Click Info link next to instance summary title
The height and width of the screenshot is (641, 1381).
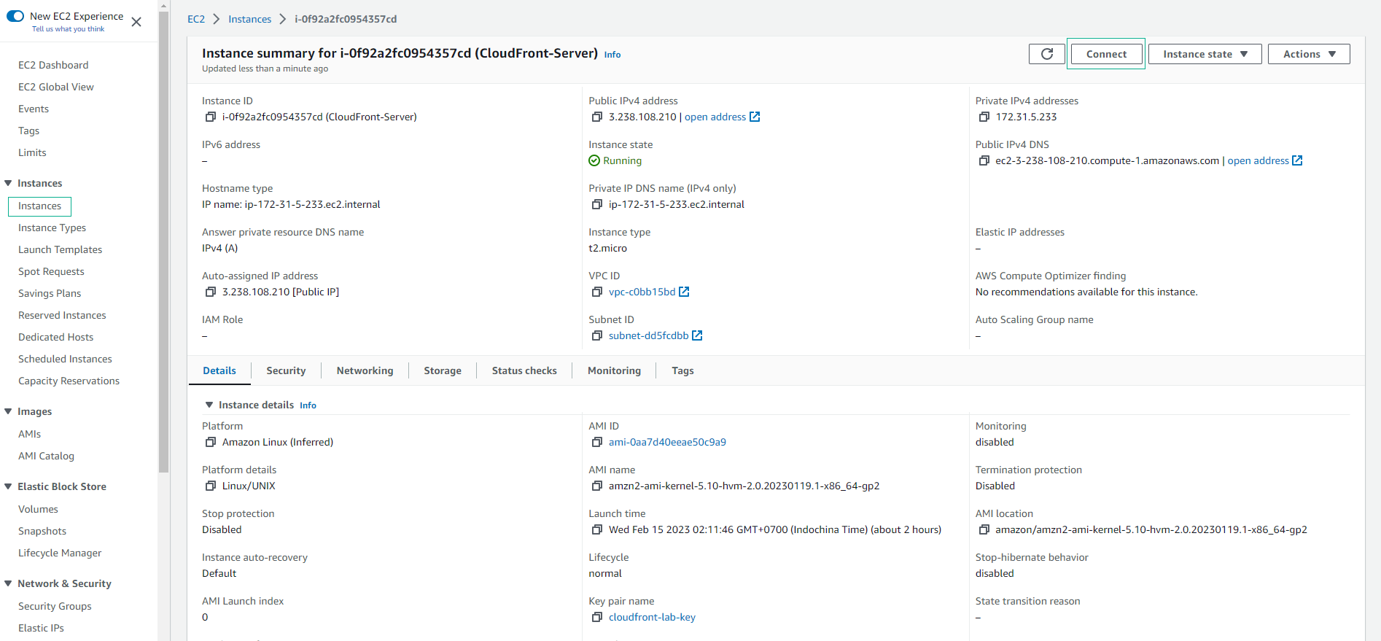[x=612, y=55]
